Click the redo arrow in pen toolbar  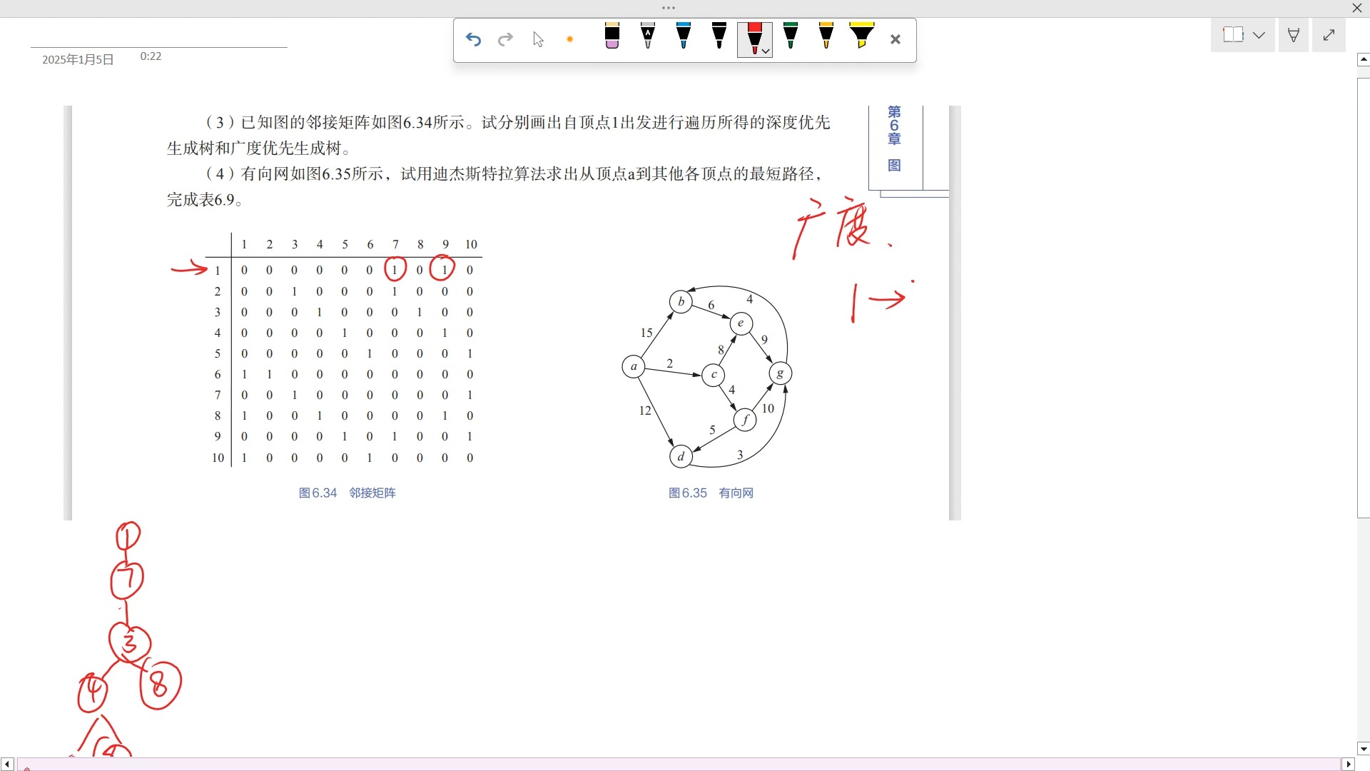[505, 39]
